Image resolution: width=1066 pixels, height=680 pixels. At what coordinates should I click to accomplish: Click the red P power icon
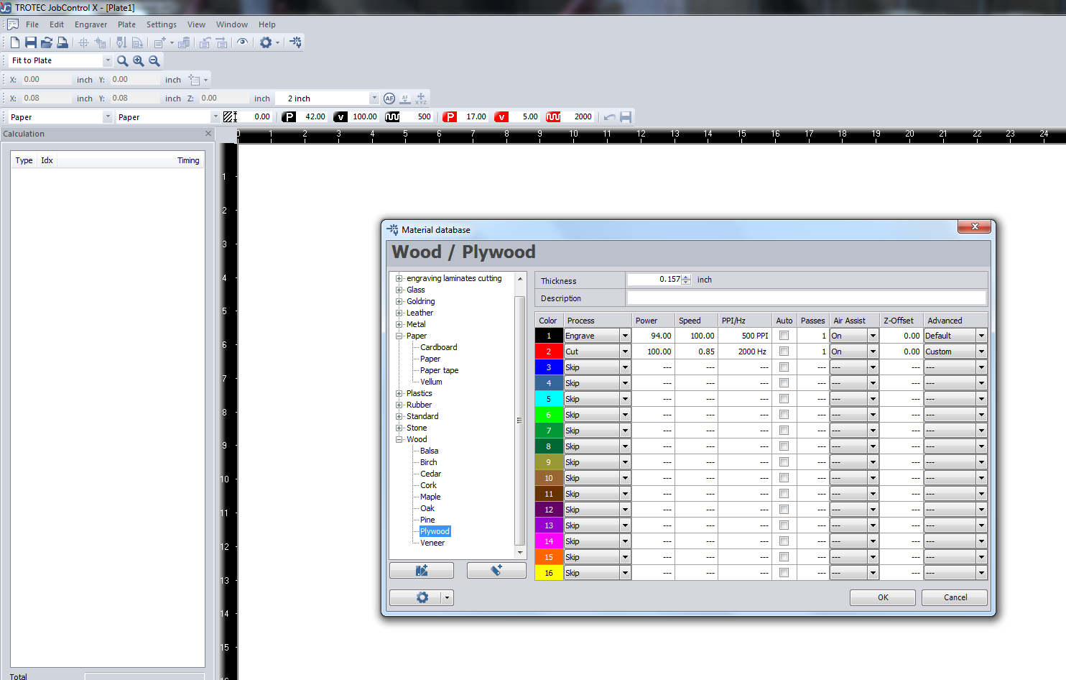pyautogui.click(x=450, y=116)
